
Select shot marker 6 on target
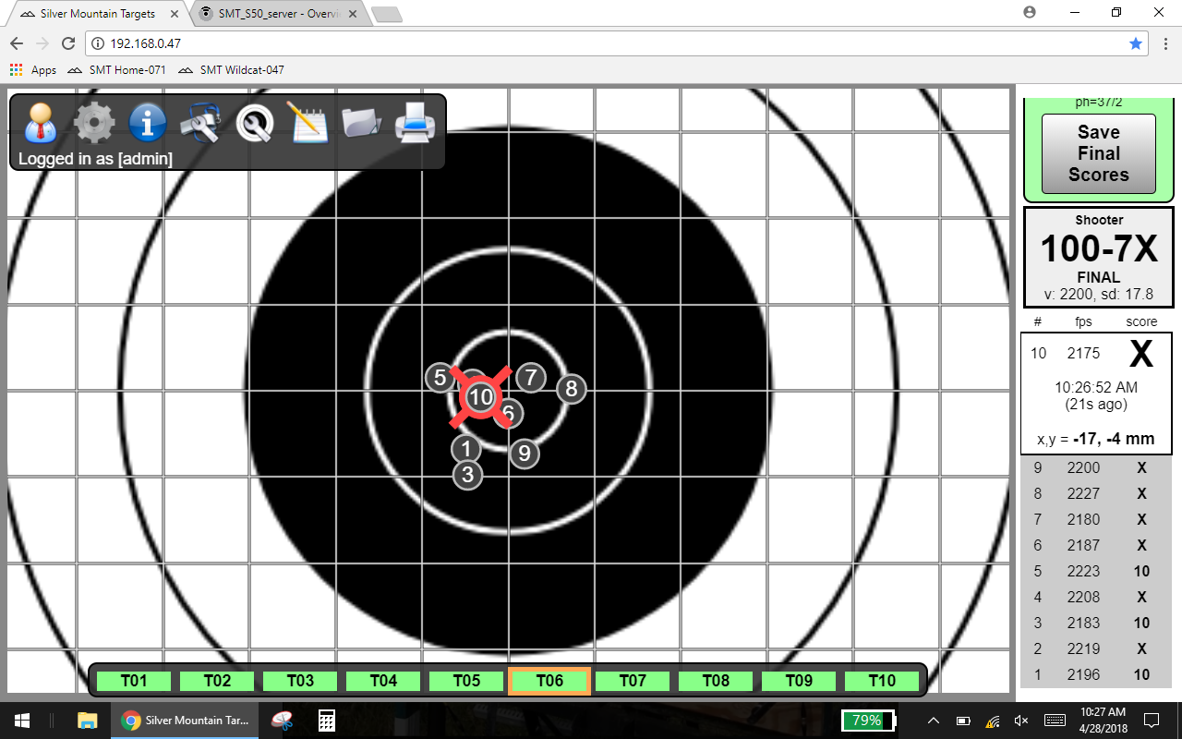pyautogui.click(x=509, y=413)
